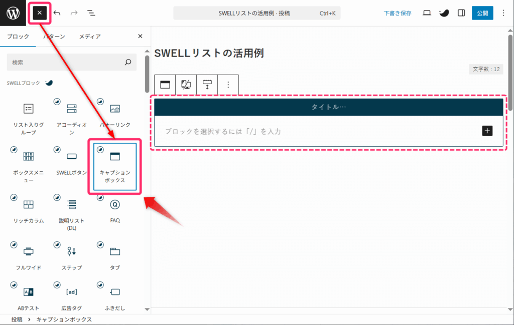Click the タイトル… caption title field

point(328,107)
